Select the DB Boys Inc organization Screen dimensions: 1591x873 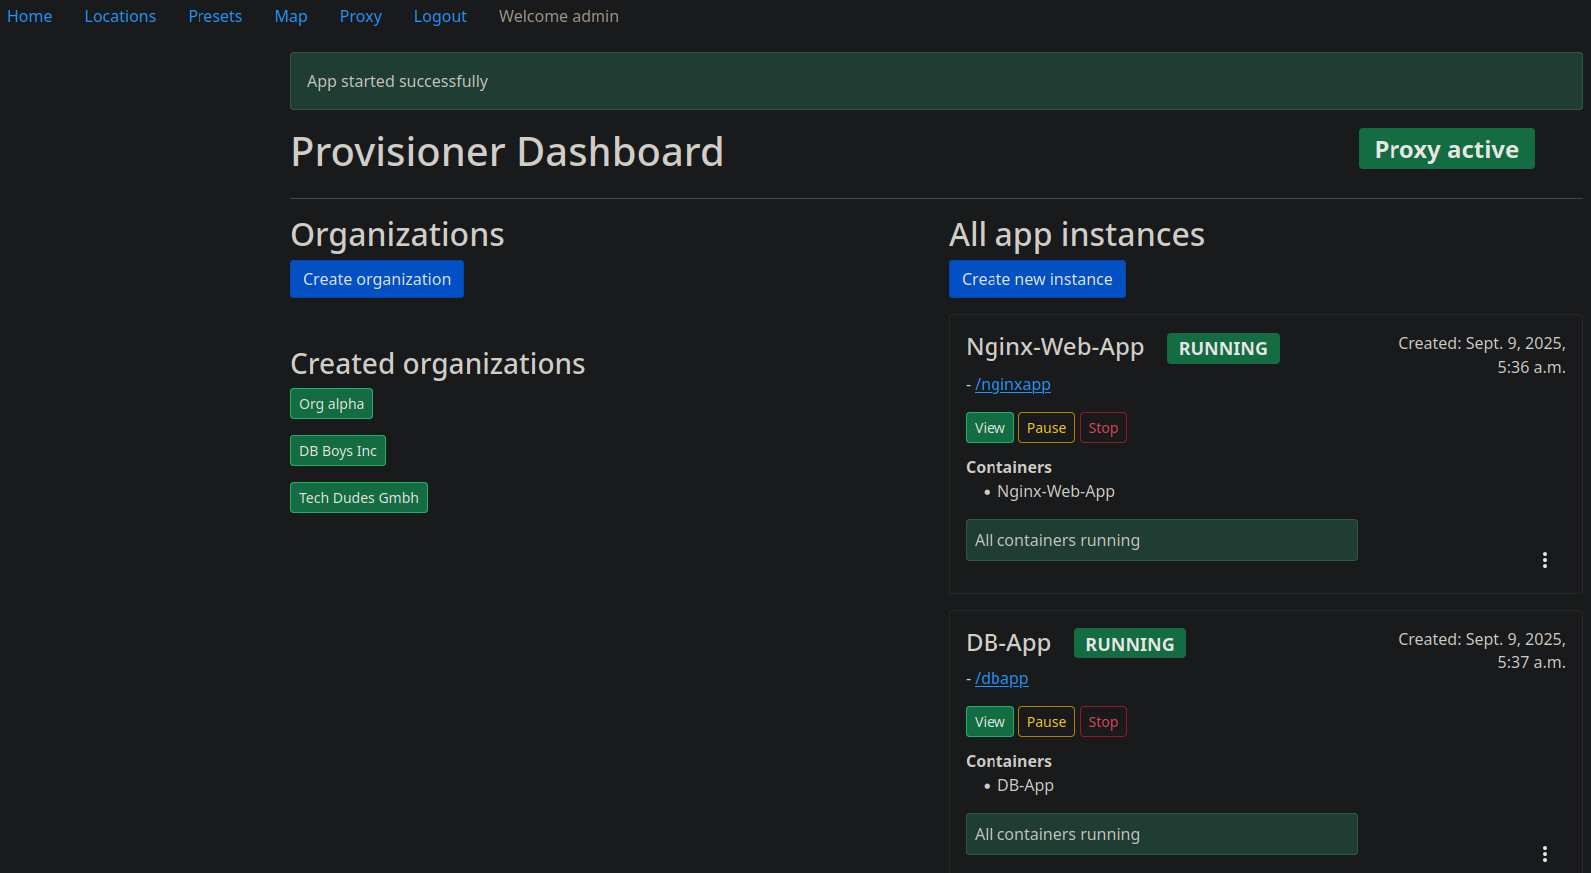[x=337, y=451]
